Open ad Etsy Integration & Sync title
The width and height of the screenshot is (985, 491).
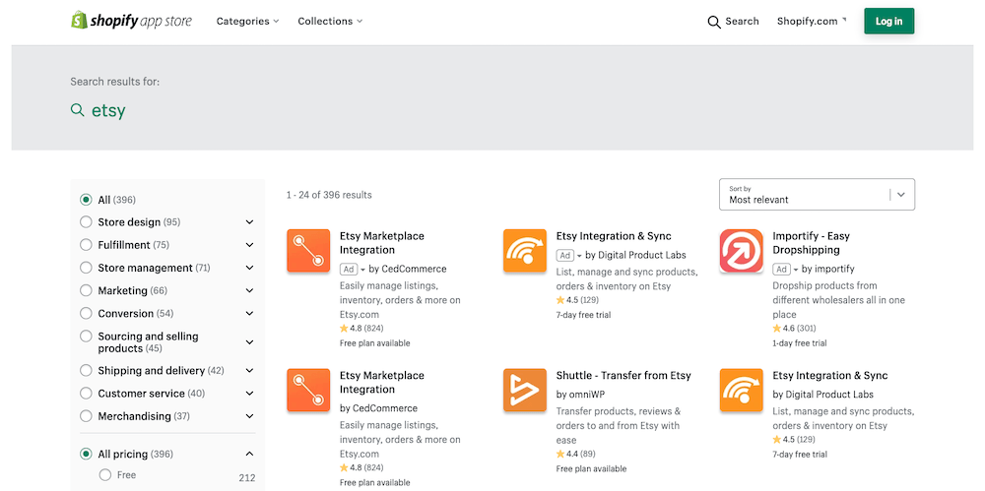[x=614, y=236]
